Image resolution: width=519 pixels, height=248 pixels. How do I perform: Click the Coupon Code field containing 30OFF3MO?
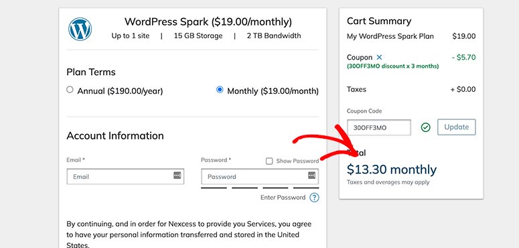pos(379,127)
